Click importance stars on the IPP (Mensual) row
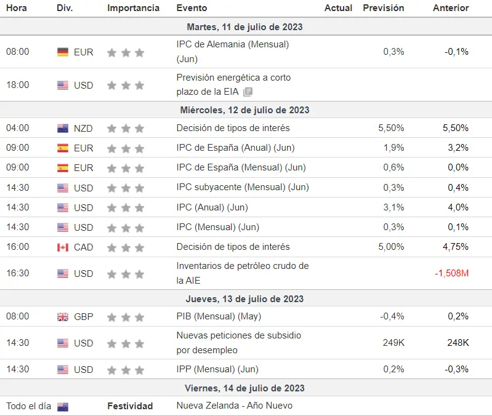This screenshot has width=492, height=416. coord(126,370)
